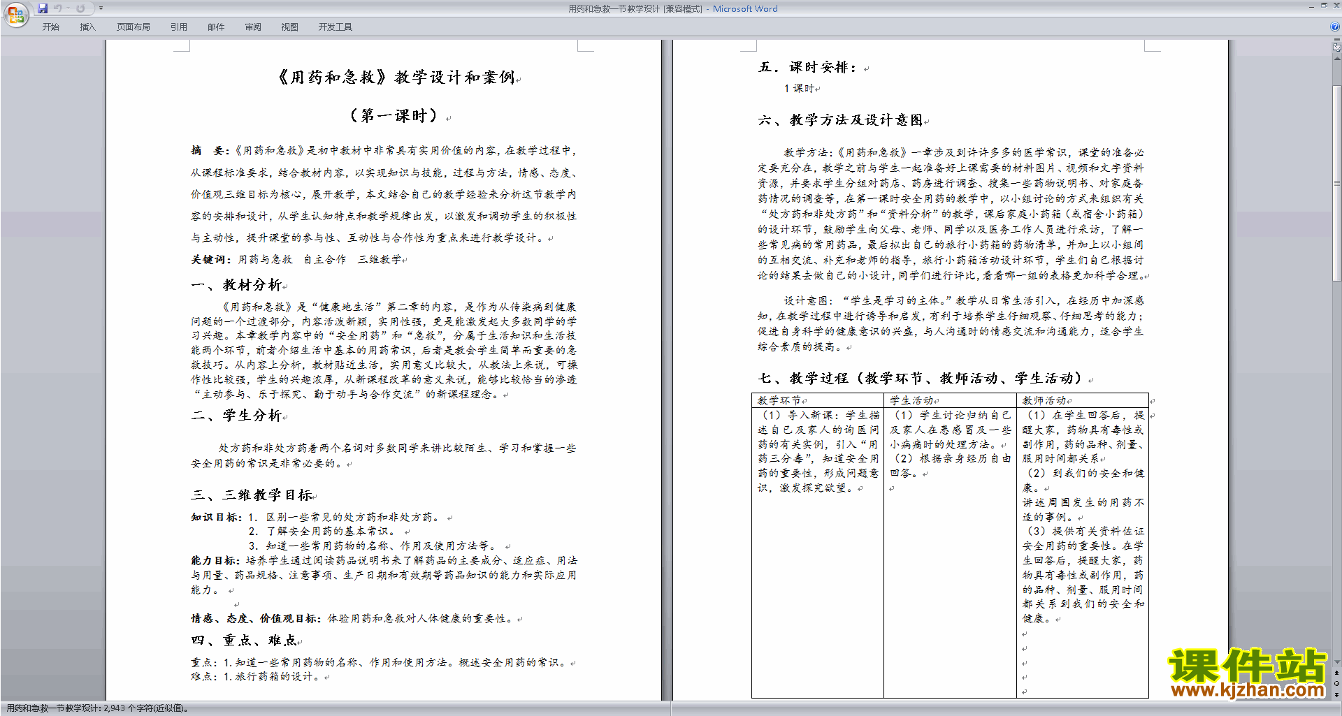Image resolution: width=1342 pixels, height=716 pixels.
Task: Switch to the 插入 ribbon tab
Action: point(87,27)
